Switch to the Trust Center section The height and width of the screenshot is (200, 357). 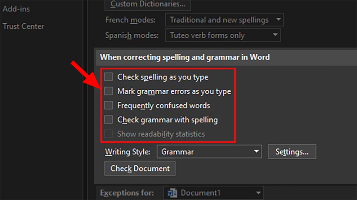pyautogui.click(x=23, y=26)
